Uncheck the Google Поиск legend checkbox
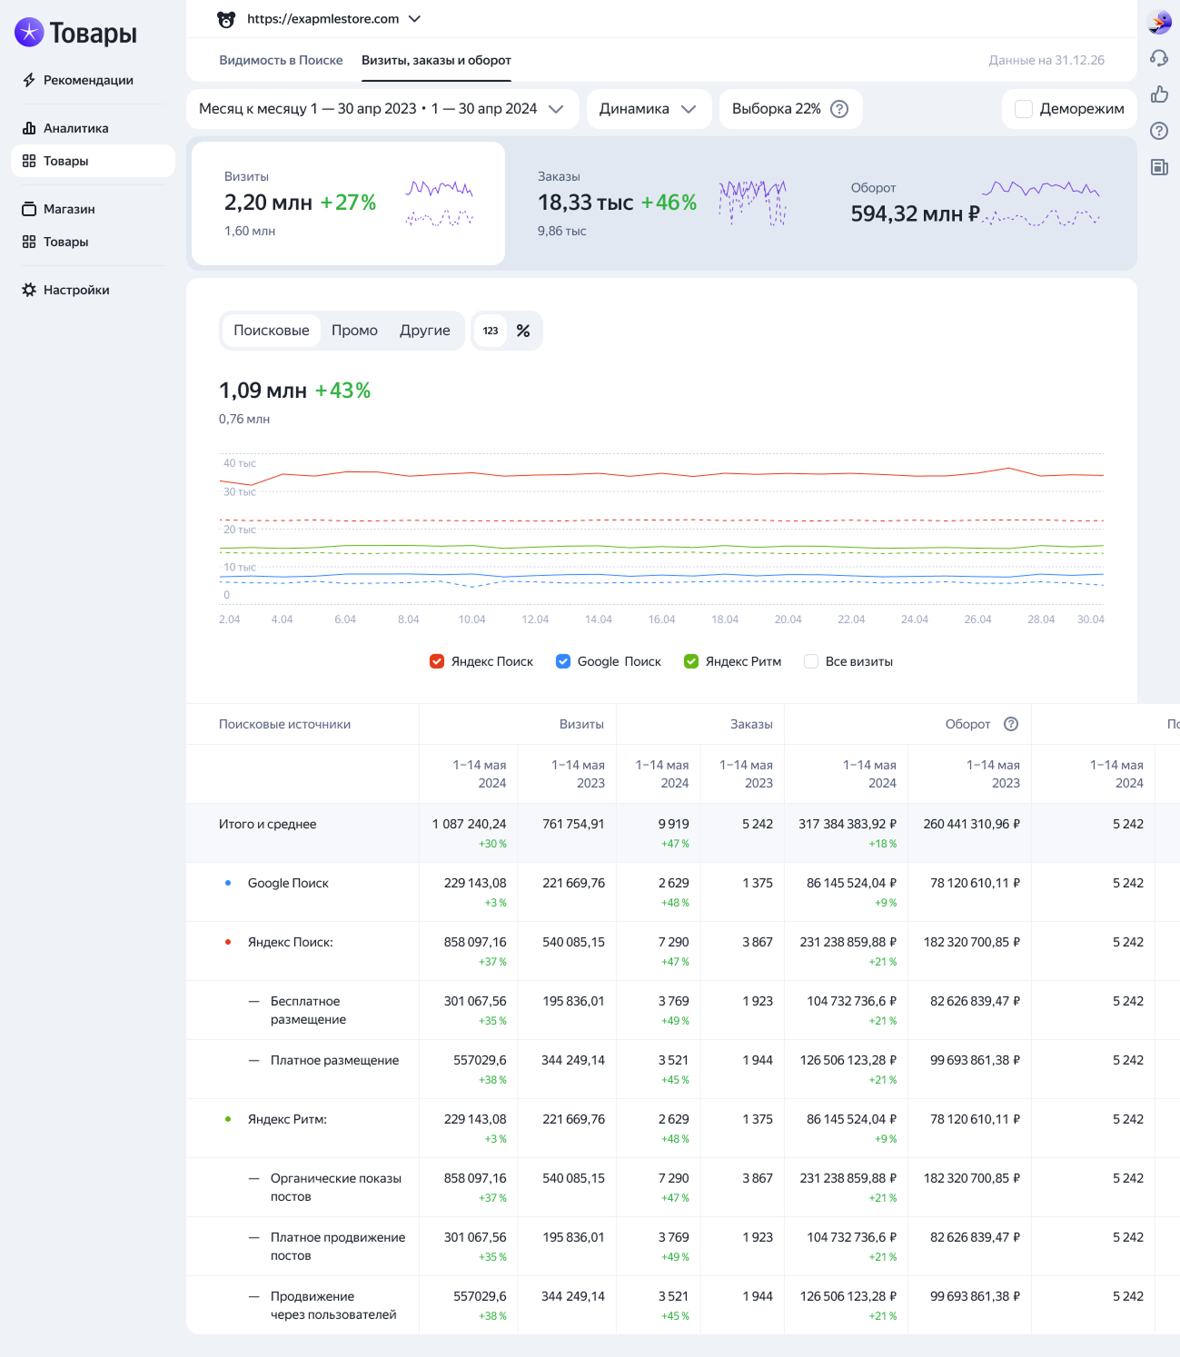The image size is (1180, 1357). 563,661
